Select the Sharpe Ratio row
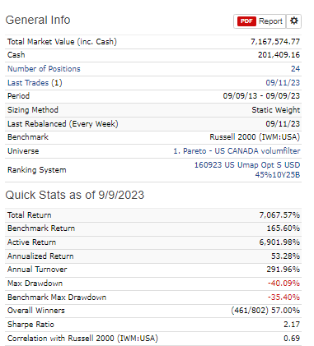 click(x=153, y=325)
